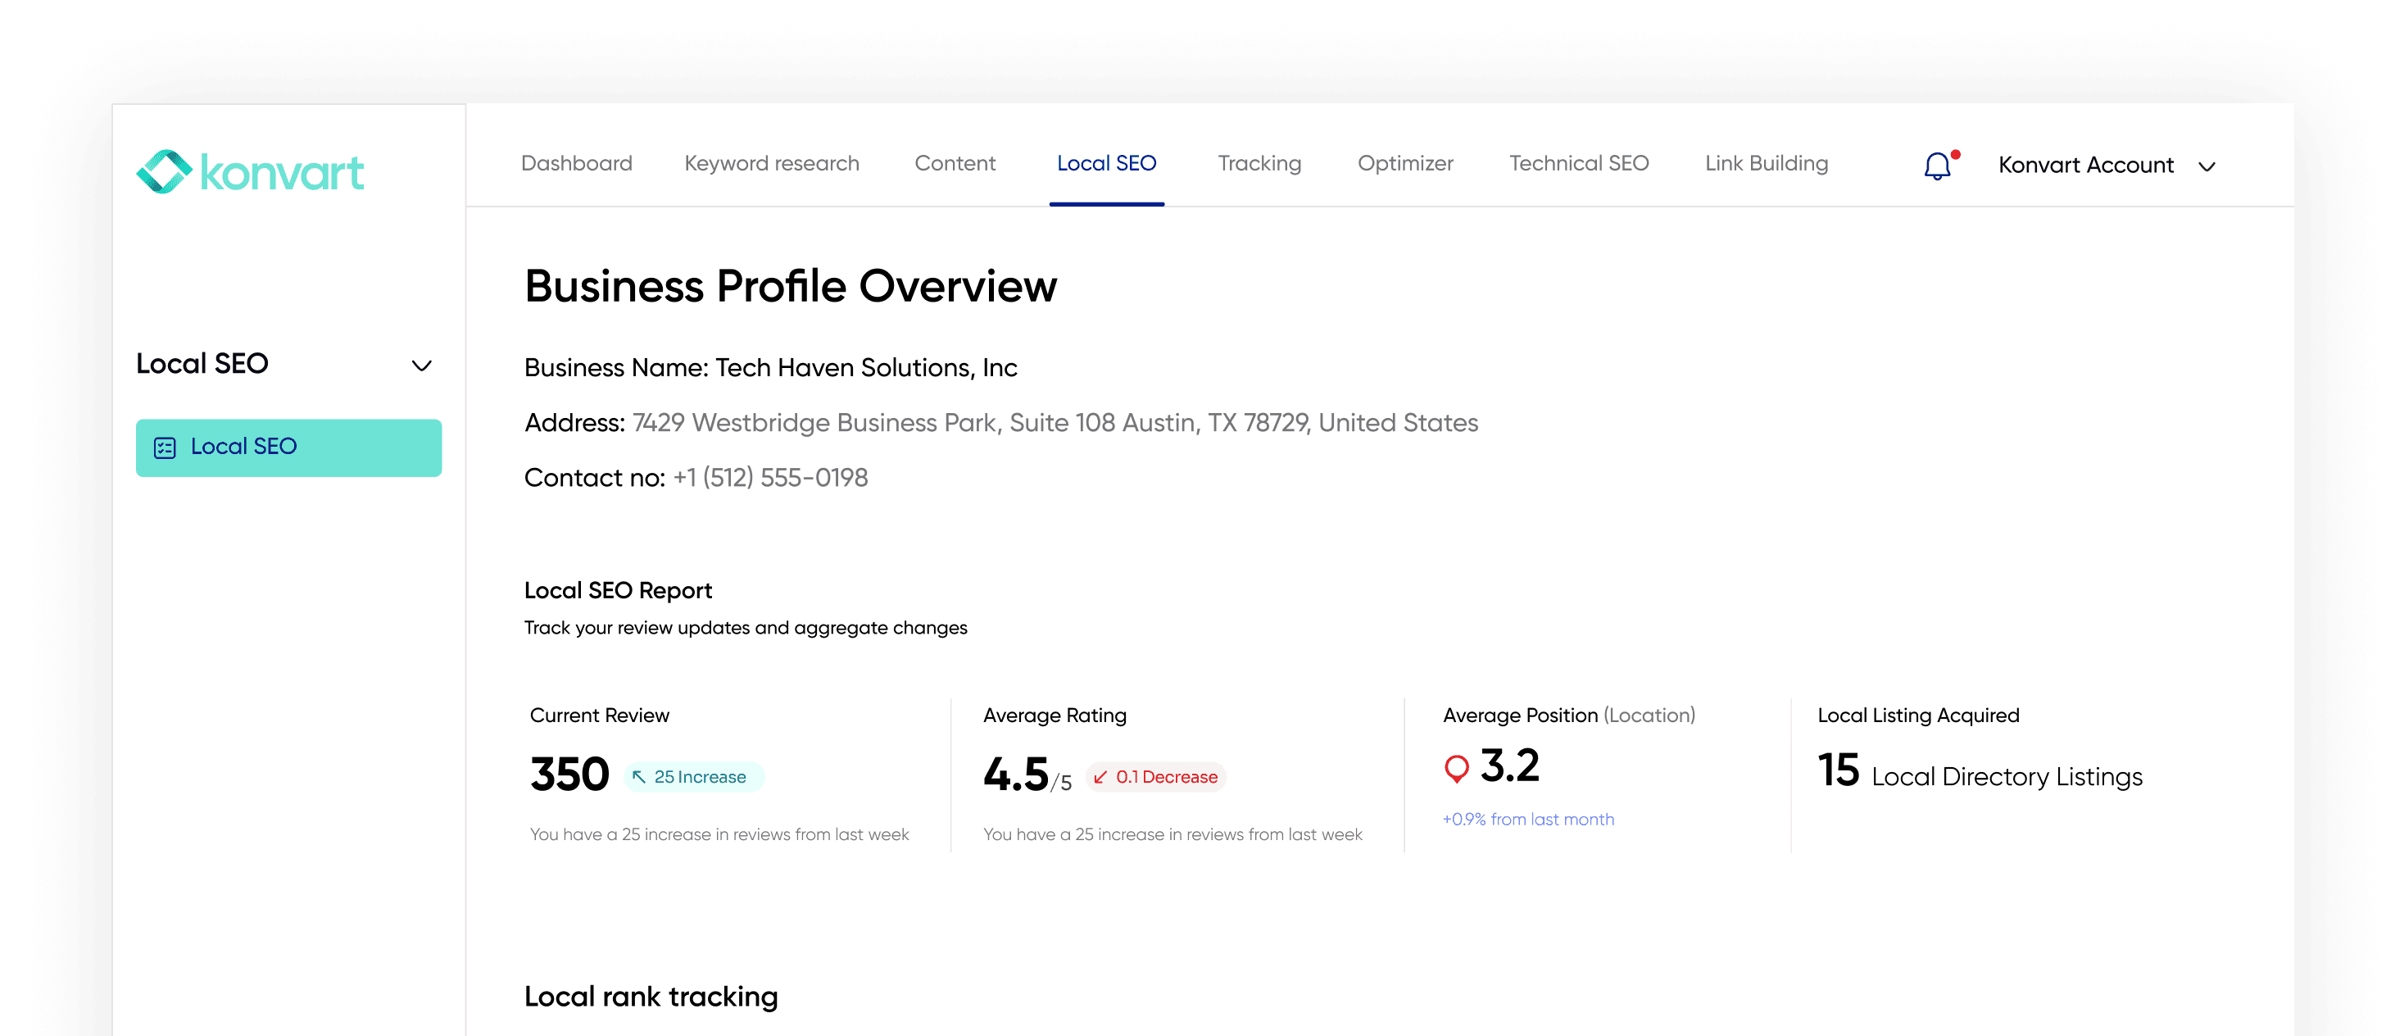Click the +0.9% from last month link

1528,820
